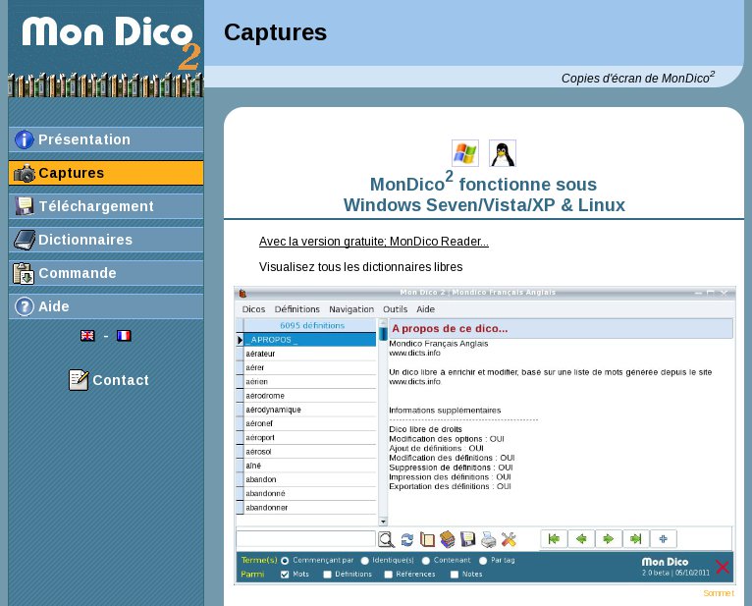Screen dimensions: 752x606
Task: Toggle the Mots checkbox
Action: tap(285, 575)
